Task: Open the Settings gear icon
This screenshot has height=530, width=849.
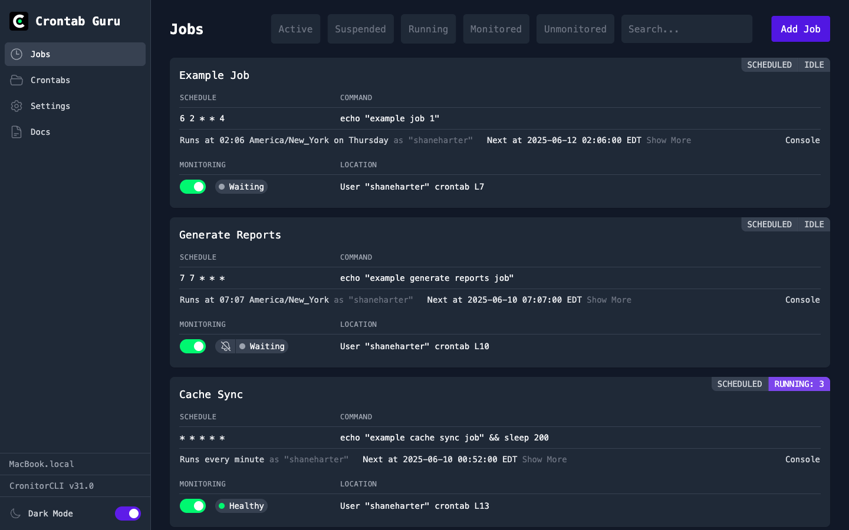Action: (x=17, y=106)
